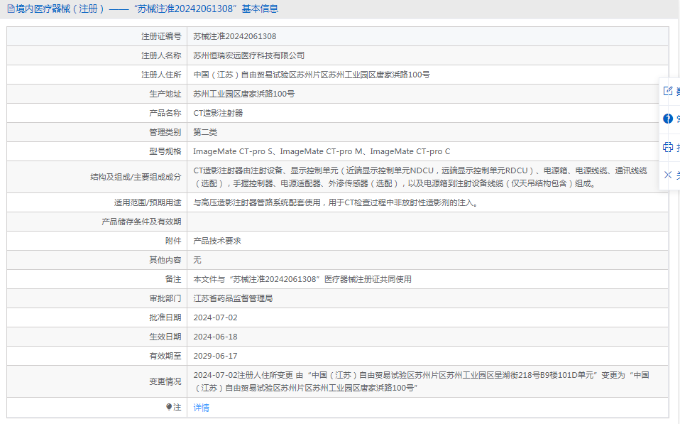Click the product name CT造影注射器
This screenshot has width=680, height=424.
[x=218, y=113]
